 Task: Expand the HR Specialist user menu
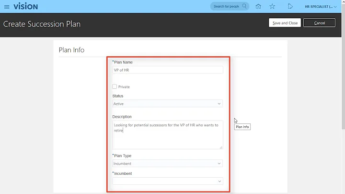point(321,7)
